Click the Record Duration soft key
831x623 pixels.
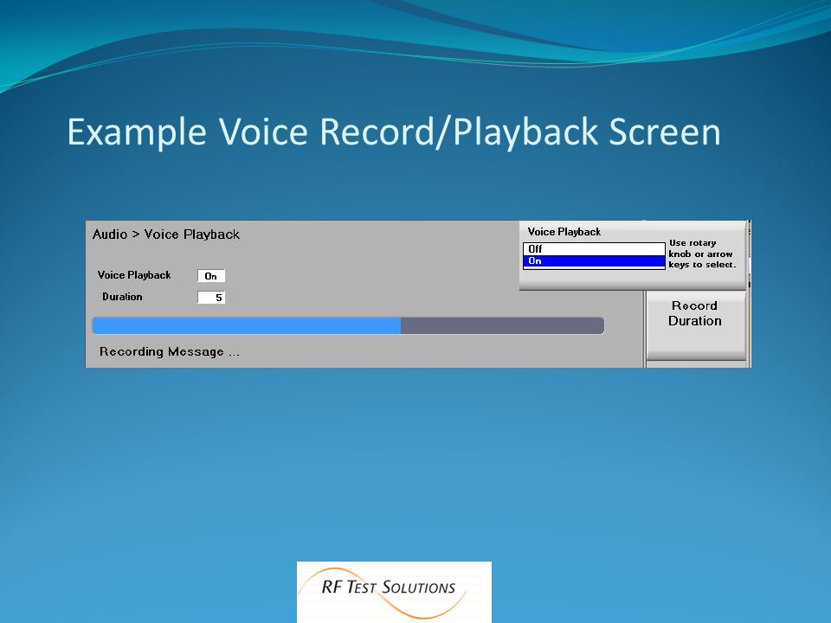695,324
